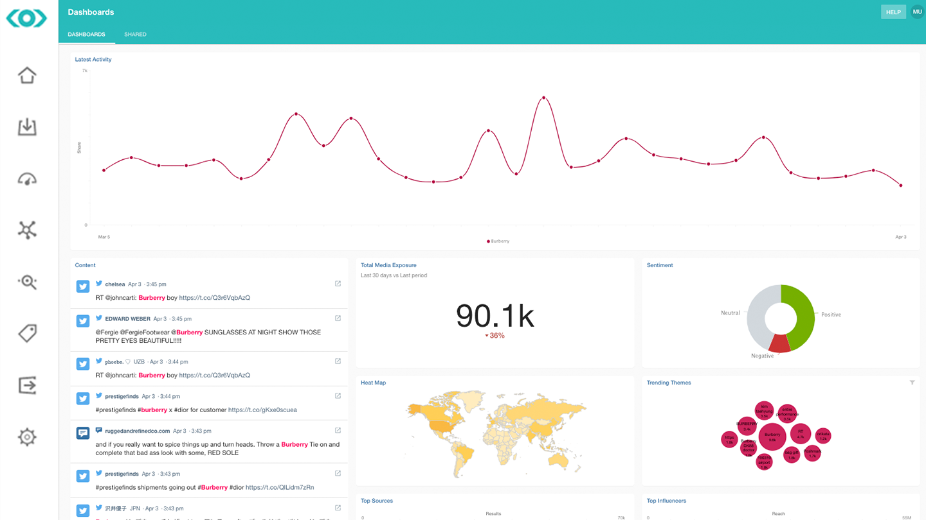Switch to the SHARED tab

click(x=135, y=34)
